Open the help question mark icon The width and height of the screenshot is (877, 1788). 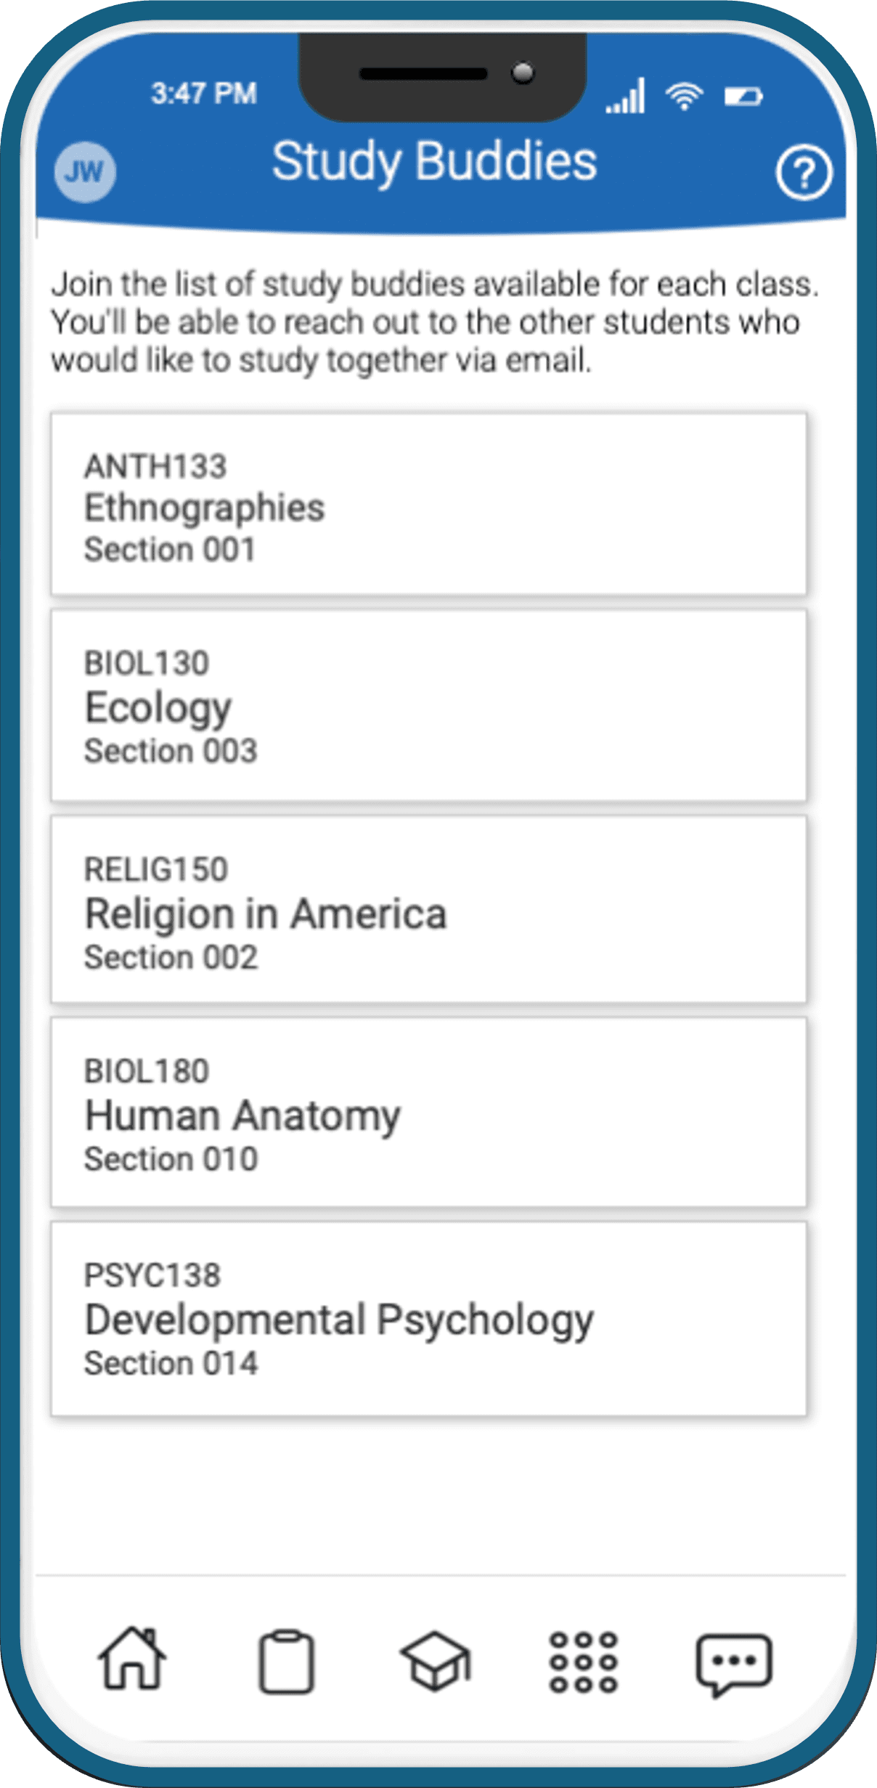[804, 173]
